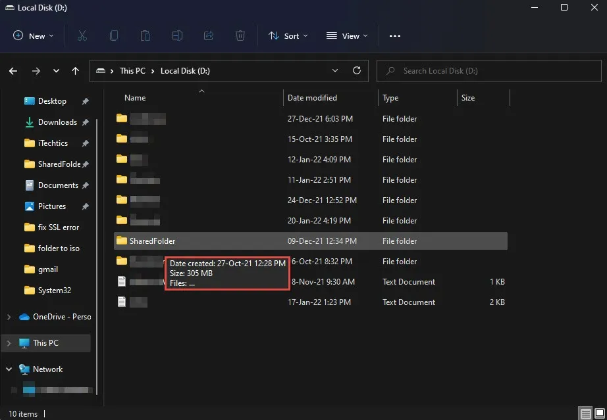Image resolution: width=607 pixels, height=420 pixels.
Task: Collapse the Network tree node
Action: click(9, 369)
